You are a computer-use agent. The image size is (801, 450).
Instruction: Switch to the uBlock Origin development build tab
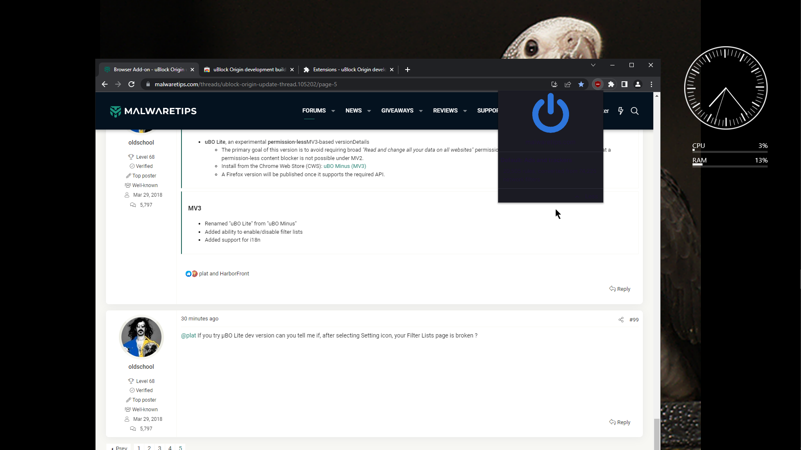249,70
